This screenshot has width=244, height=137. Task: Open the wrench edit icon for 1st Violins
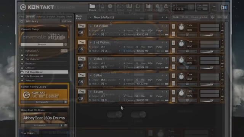[x=82, y=25]
